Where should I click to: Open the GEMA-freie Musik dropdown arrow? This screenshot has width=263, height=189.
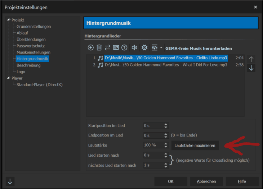click(161, 48)
